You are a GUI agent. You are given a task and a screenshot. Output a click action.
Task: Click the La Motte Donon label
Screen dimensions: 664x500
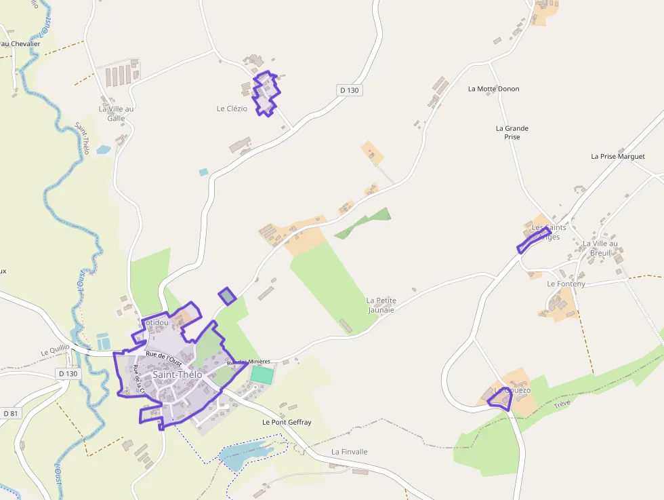[494, 89]
